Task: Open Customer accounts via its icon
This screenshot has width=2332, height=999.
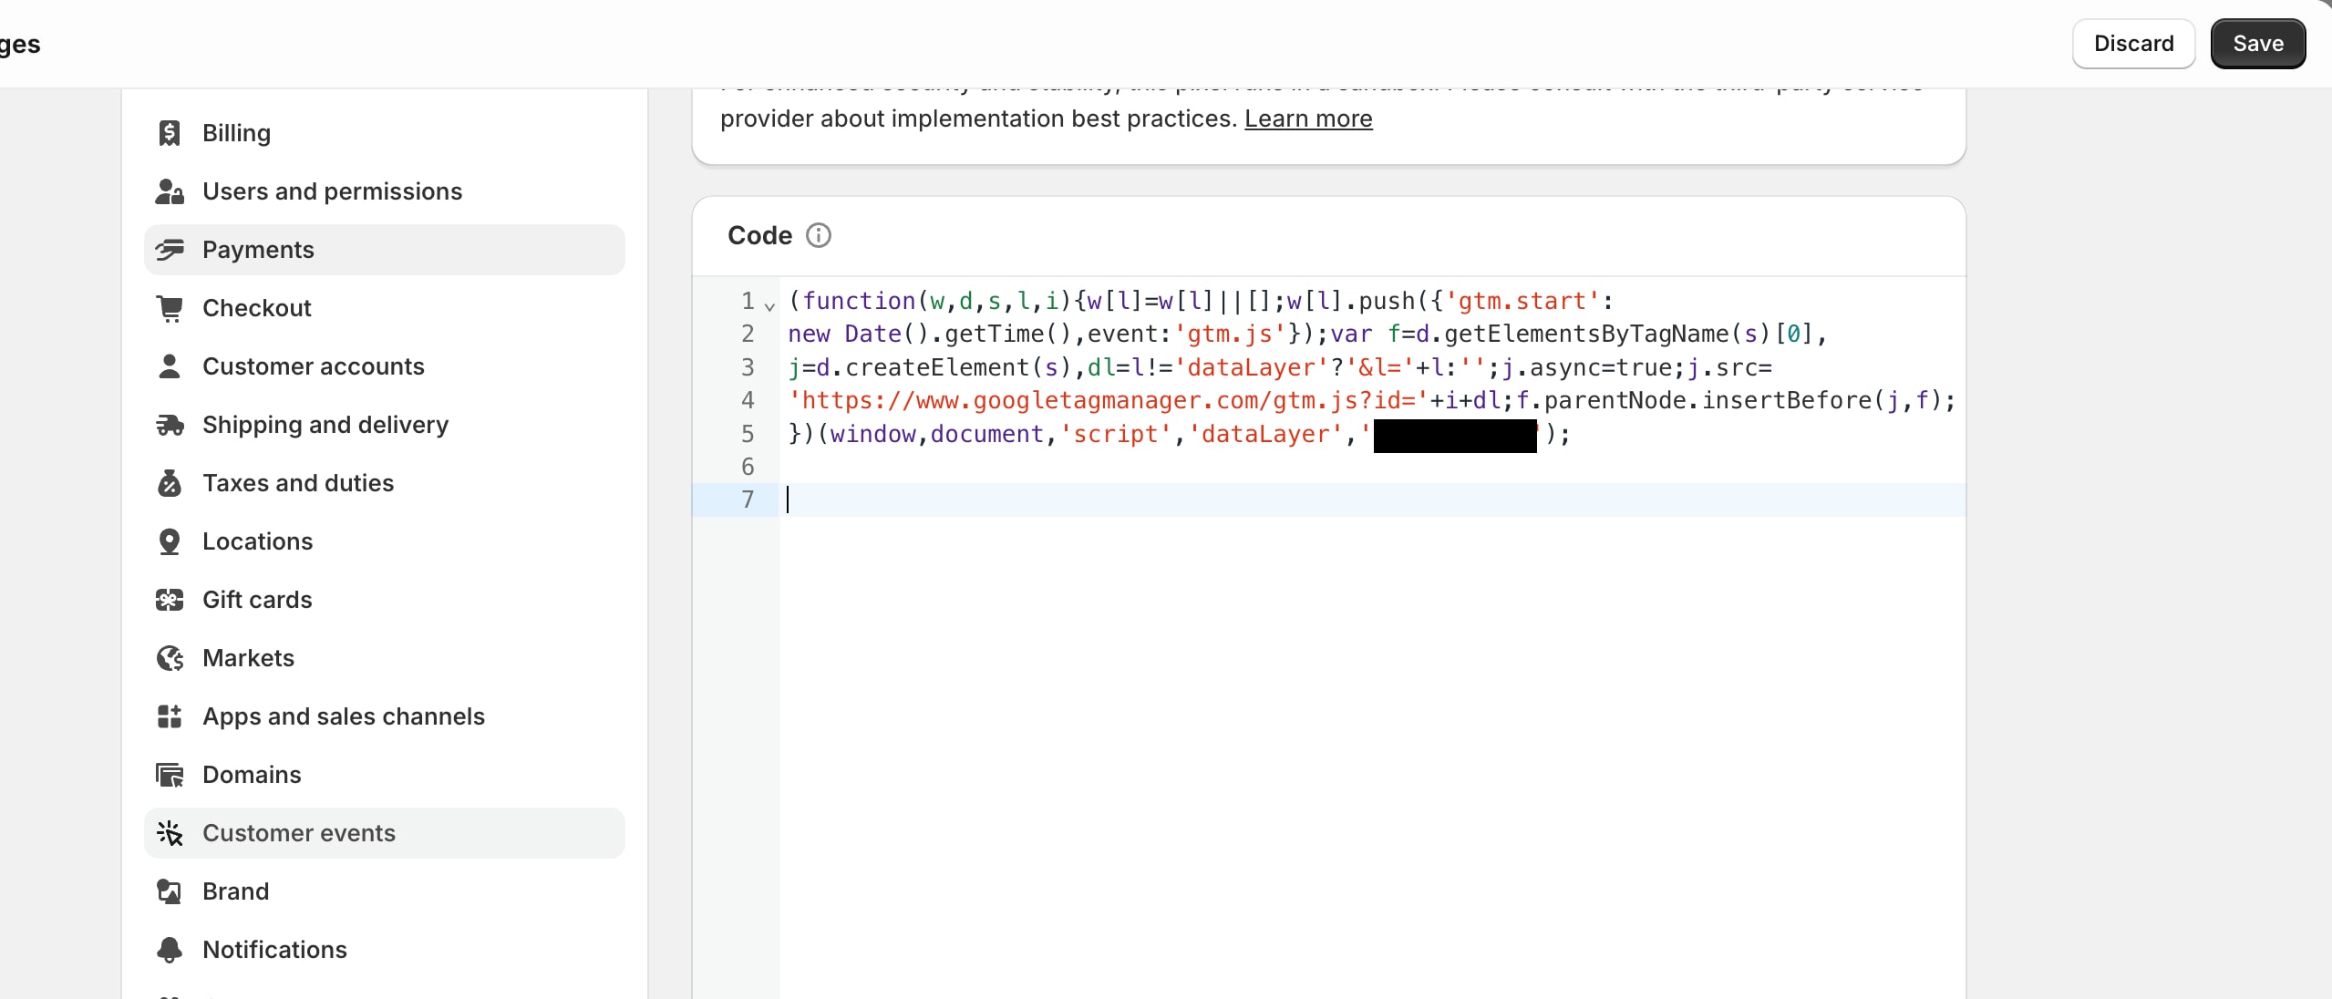Action: (x=169, y=366)
